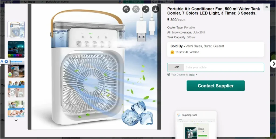Open the India country dropdown
The image size is (276, 139).
193,75
